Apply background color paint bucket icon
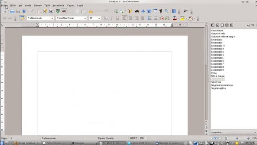257x145 pixels. click(190, 18)
